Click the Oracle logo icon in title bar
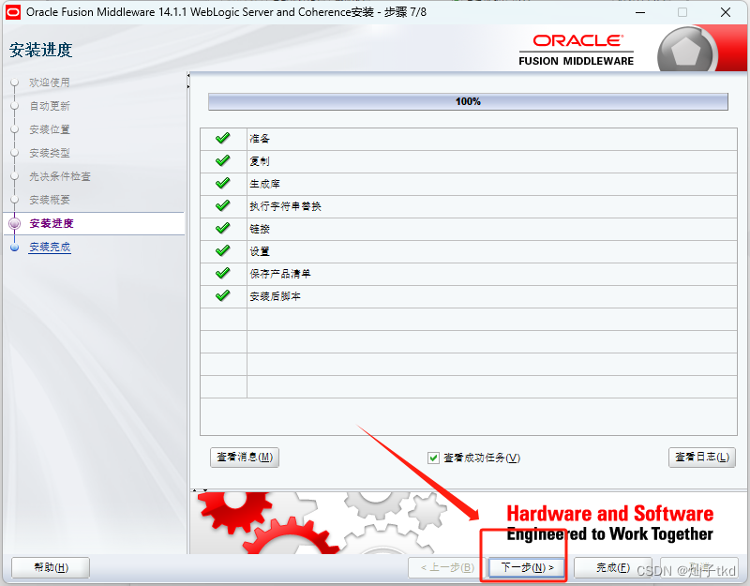Image resolution: width=750 pixels, height=586 pixels. pos(13,12)
